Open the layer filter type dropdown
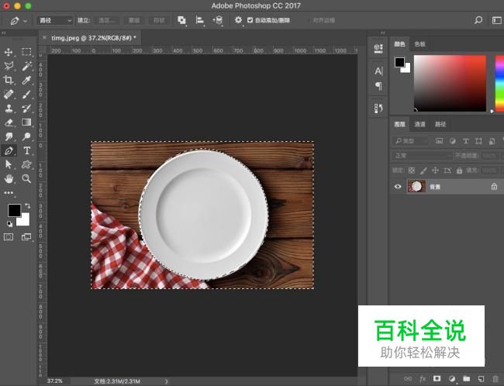Screen dimensions: 504x386 point(410,141)
